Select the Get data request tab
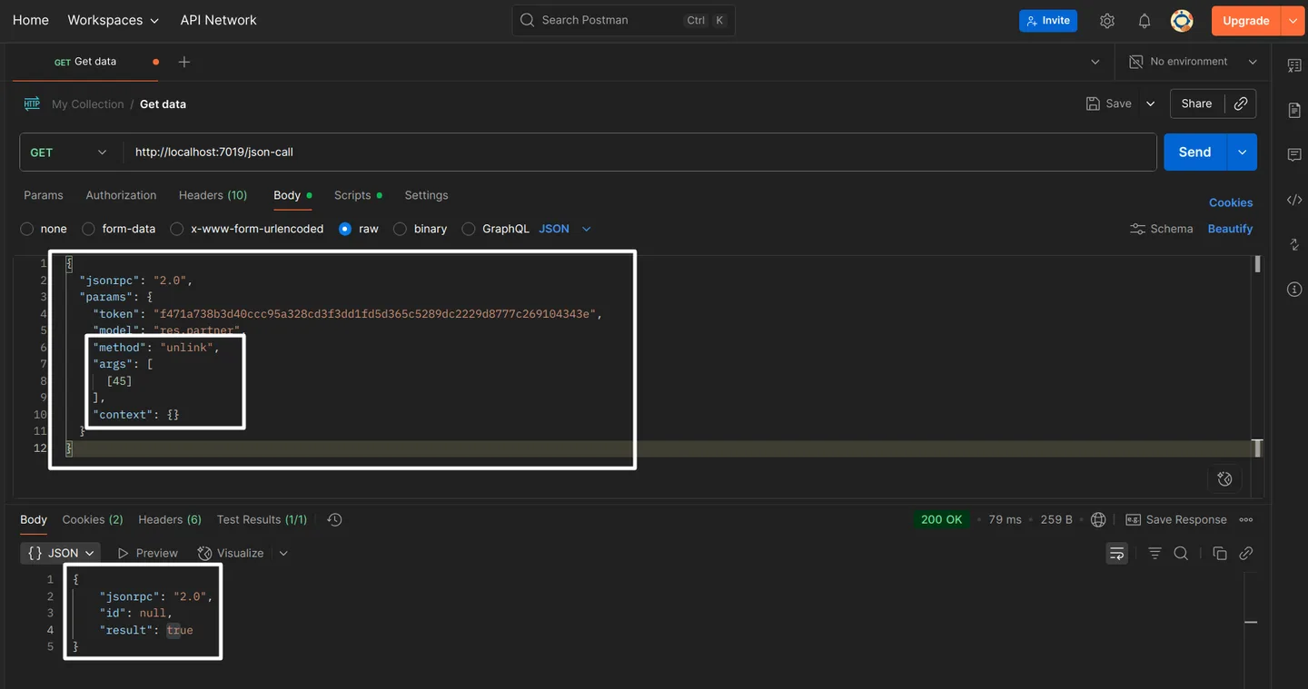This screenshot has width=1308, height=689. 85,62
